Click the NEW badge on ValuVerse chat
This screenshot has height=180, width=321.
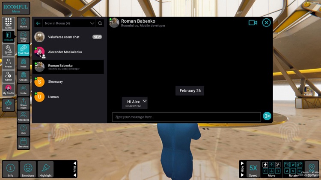click(x=97, y=37)
